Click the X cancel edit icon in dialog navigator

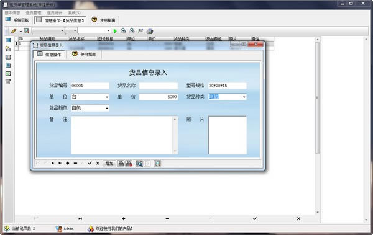(98, 163)
